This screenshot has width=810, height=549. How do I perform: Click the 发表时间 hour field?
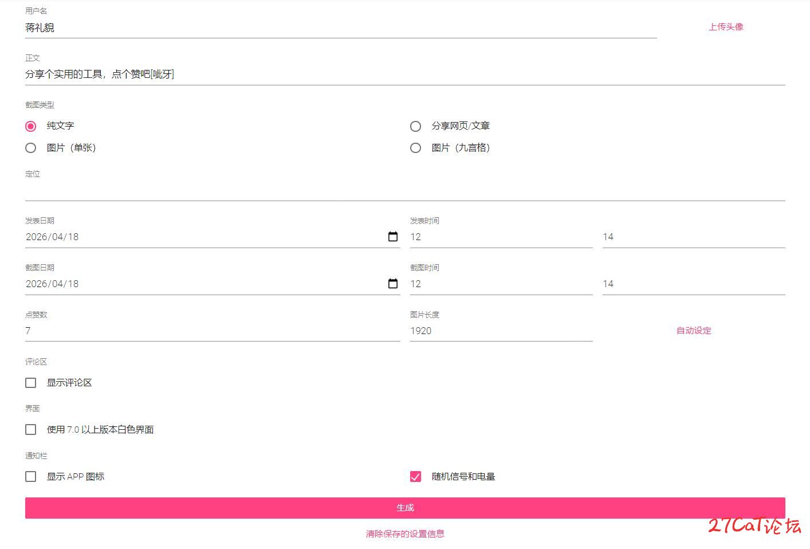(x=501, y=237)
